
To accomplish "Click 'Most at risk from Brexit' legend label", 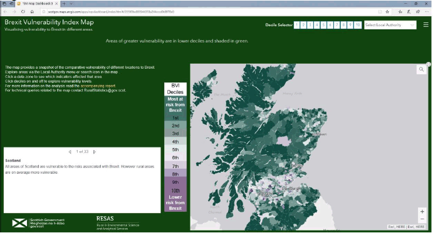I will (175, 105).
